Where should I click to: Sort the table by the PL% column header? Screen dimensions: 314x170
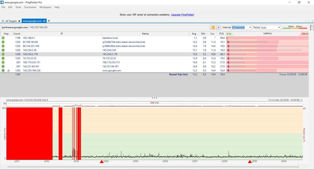point(222,33)
